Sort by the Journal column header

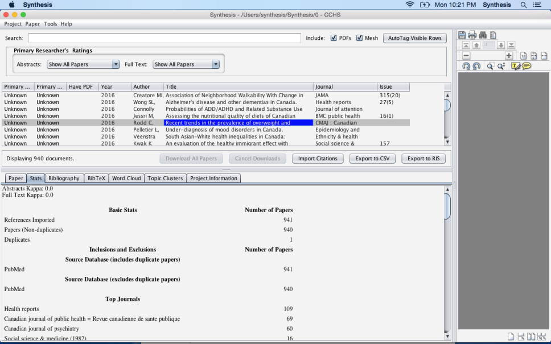tap(345, 86)
